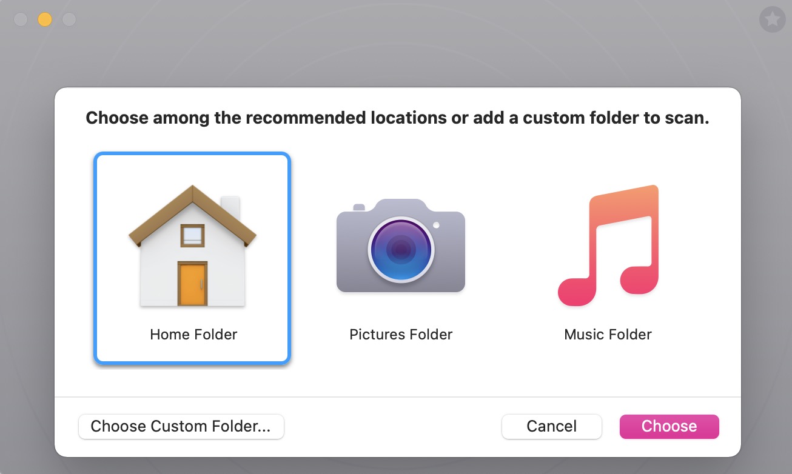The height and width of the screenshot is (474, 792).
Task: Click the flash dot on the camera icon
Action: click(436, 225)
